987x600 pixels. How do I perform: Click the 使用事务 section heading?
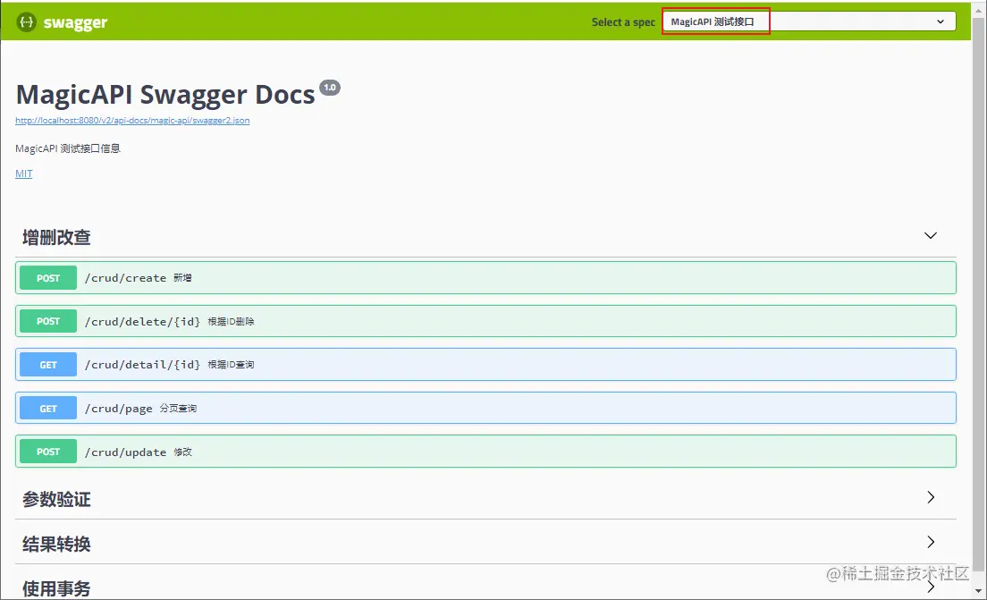point(56,588)
